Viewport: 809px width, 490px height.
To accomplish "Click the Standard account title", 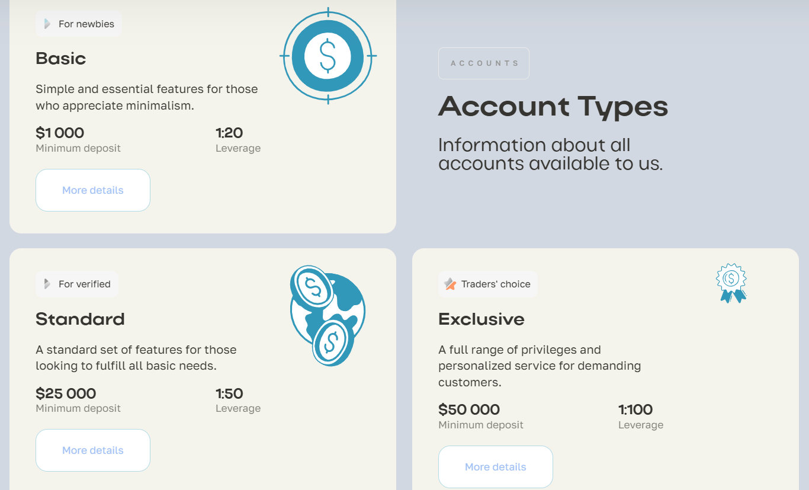I will pyautogui.click(x=80, y=319).
